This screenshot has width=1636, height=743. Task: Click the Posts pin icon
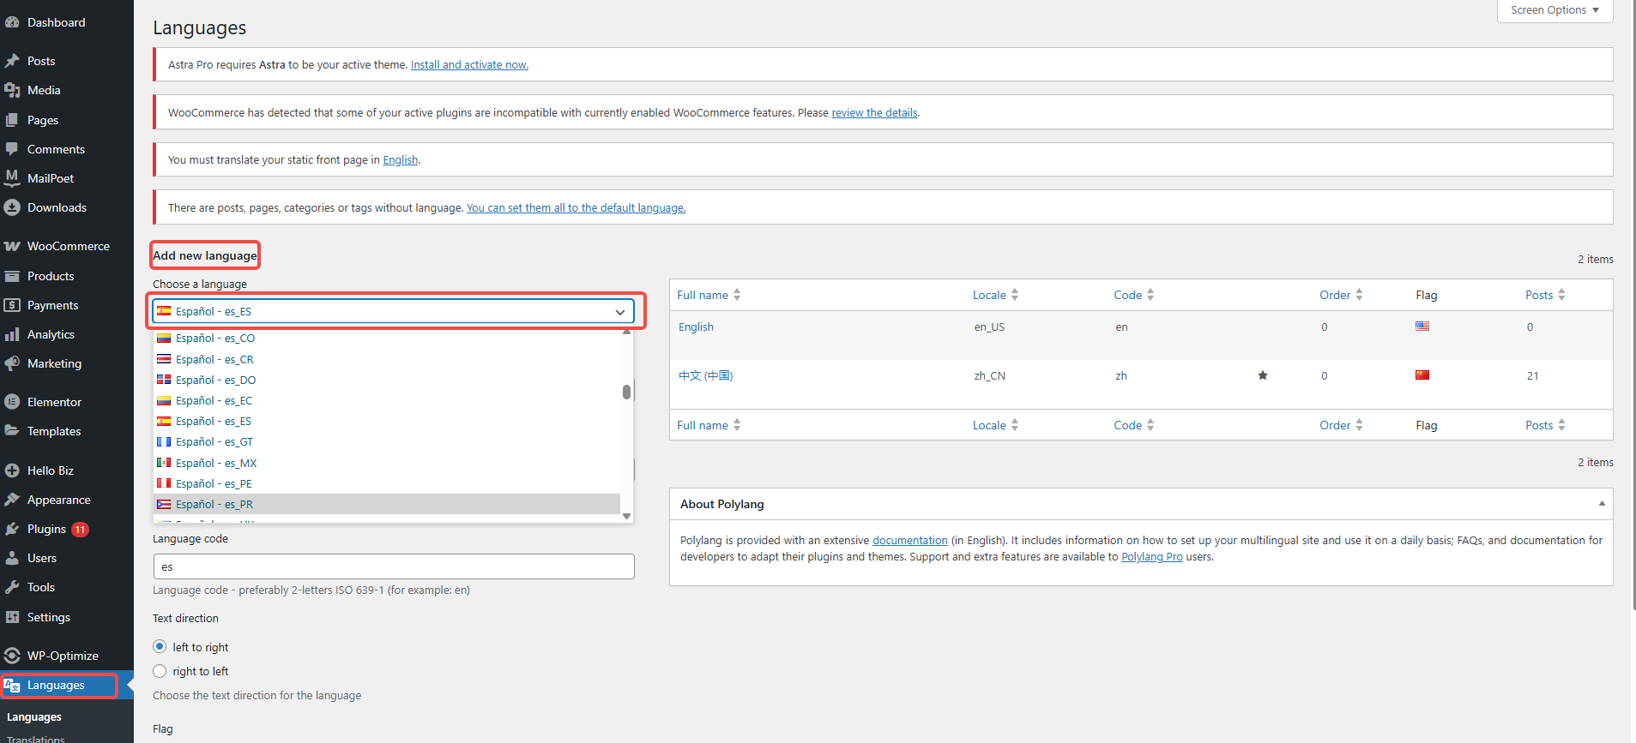click(x=12, y=61)
